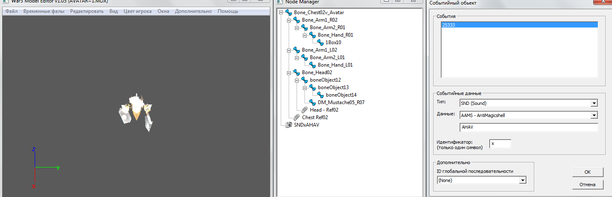Open the Дополнительно menu
This screenshot has width=612, height=197.
tap(193, 11)
